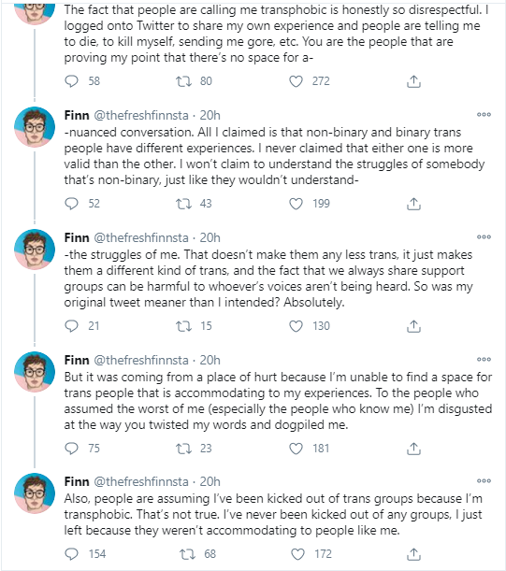
Task: Open more options for 'kicked out' tweet
Action: click(484, 481)
